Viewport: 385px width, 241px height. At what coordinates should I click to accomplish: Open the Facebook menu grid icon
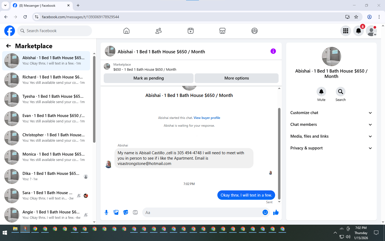tap(346, 31)
